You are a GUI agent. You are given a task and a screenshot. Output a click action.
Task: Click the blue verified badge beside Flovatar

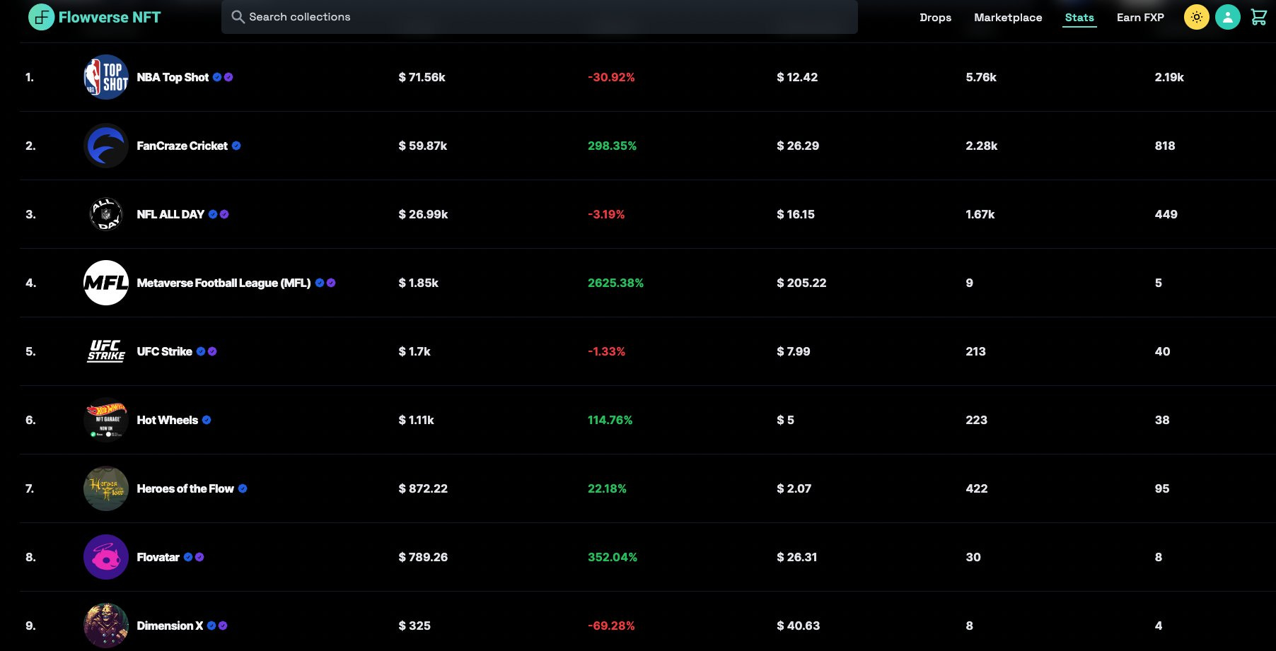[188, 557]
